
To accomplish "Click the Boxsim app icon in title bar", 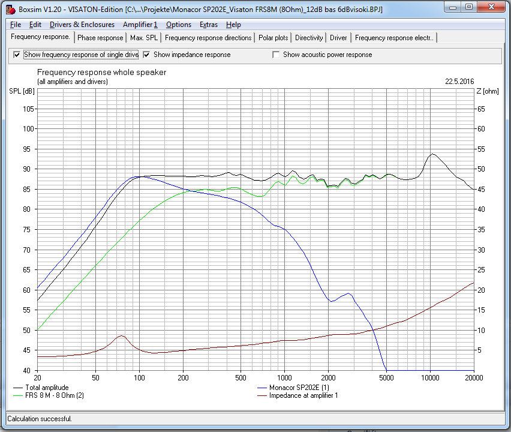I will pyautogui.click(x=10, y=10).
